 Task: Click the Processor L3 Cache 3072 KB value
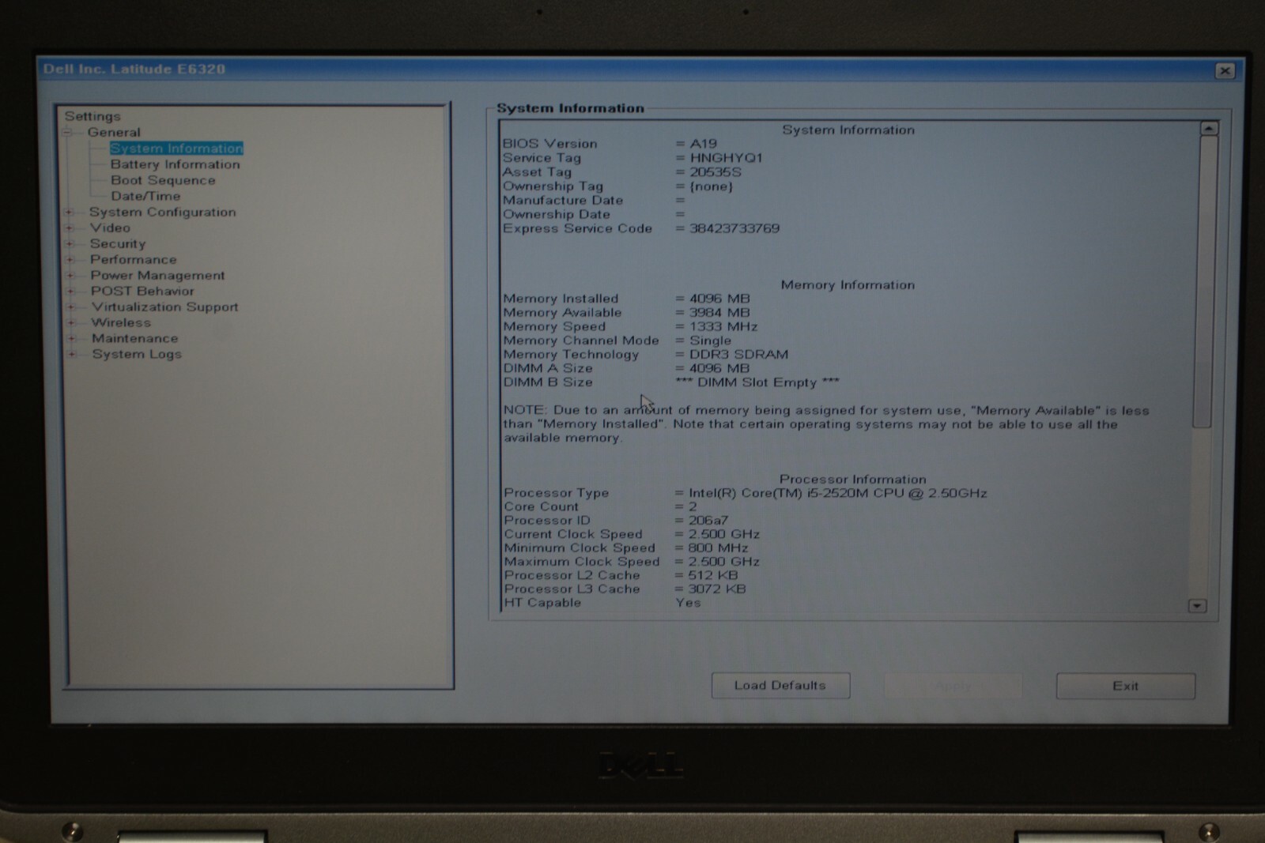click(717, 589)
